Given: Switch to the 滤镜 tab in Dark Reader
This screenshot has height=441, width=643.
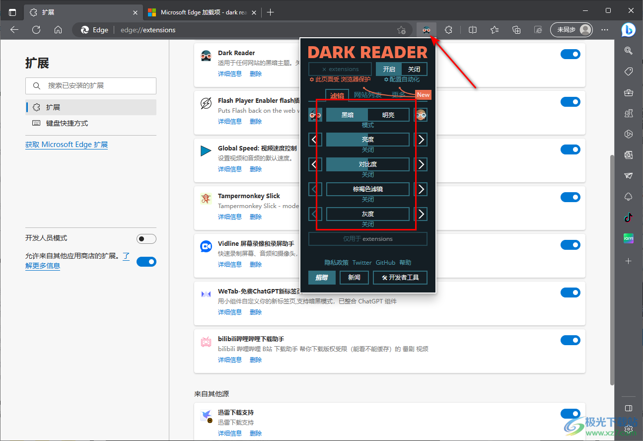Looking at the screenshot, I should coord(337,95).
